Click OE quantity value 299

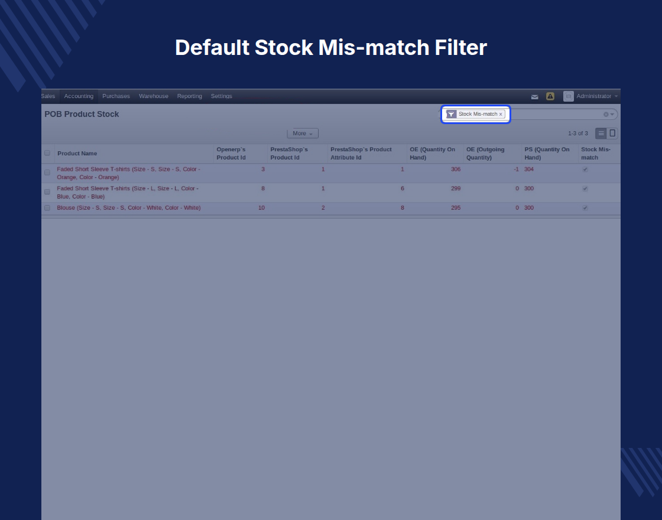456,188
